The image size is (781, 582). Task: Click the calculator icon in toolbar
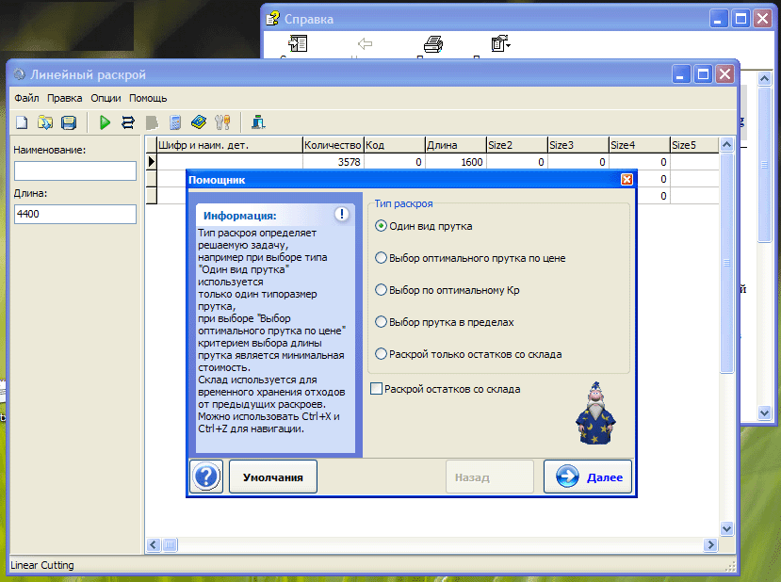click(x=174, y=122)
